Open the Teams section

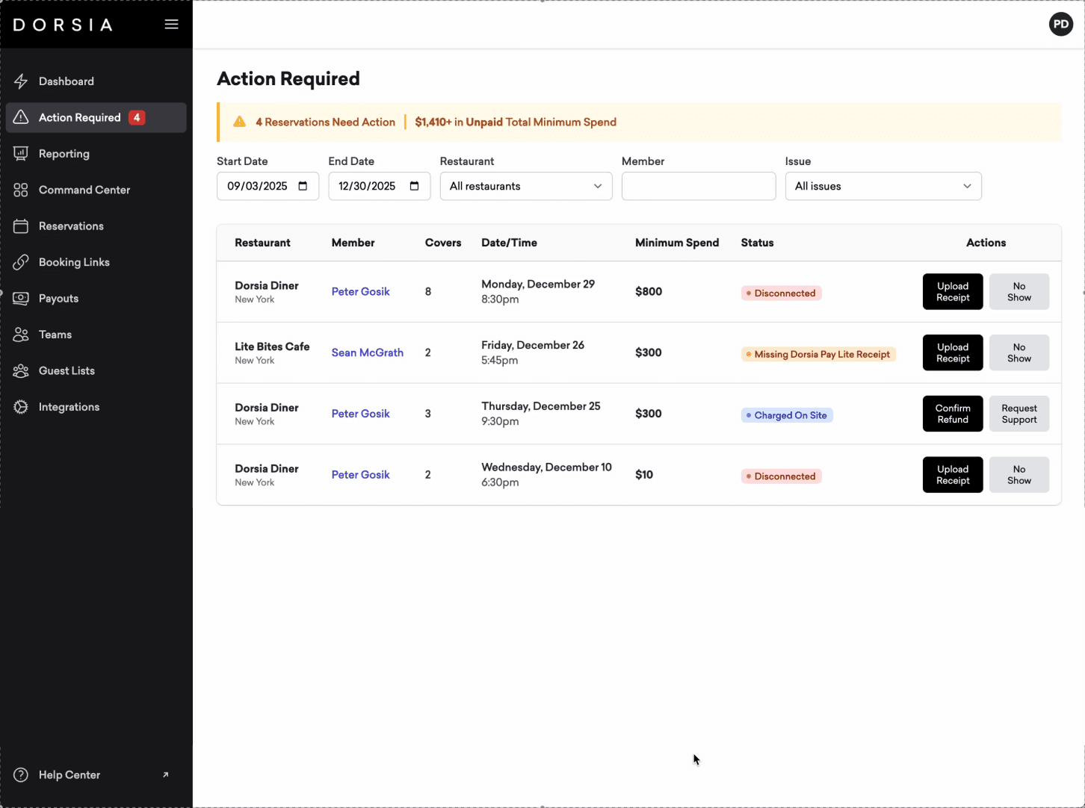coord(96,335)
